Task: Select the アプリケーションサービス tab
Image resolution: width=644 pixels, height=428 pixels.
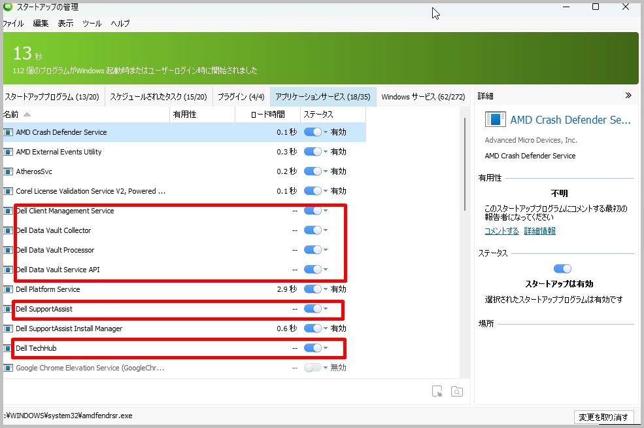Action: 323,97
